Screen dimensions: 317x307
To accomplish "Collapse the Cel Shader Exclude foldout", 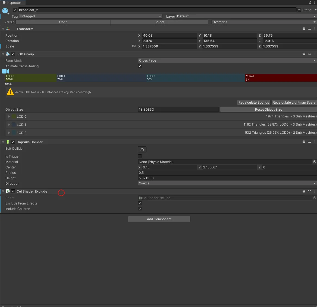I will click(3, 191).
